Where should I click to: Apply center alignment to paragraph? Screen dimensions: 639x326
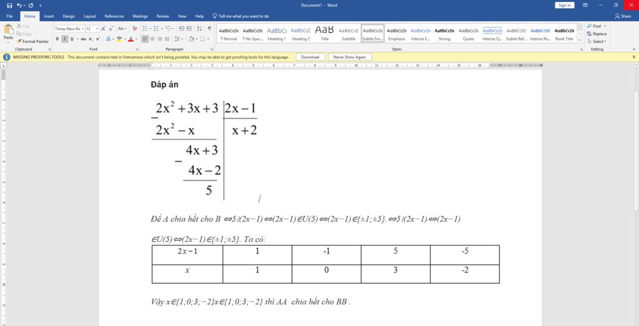(x=154, y=39)
